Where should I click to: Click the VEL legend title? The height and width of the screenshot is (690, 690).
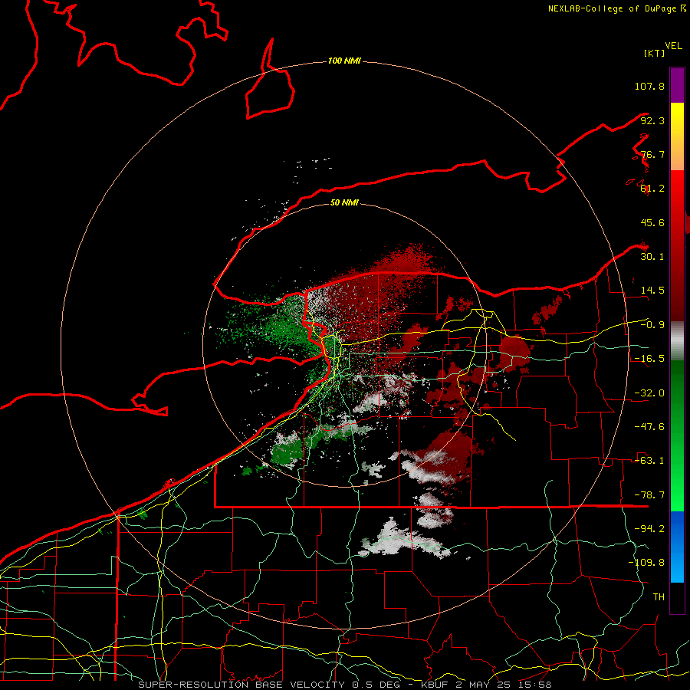pyautogui.click(x=673, y=46)
